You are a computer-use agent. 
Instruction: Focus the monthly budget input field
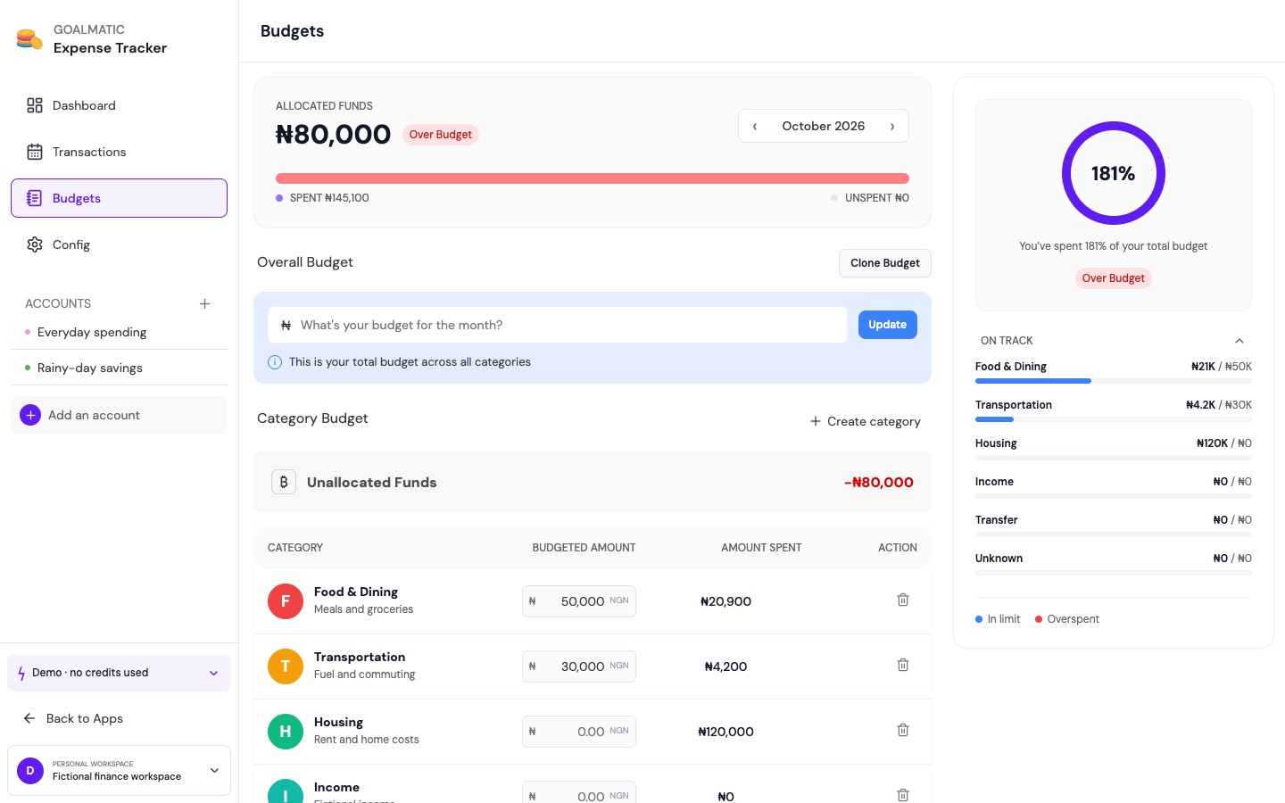(558, 325)
